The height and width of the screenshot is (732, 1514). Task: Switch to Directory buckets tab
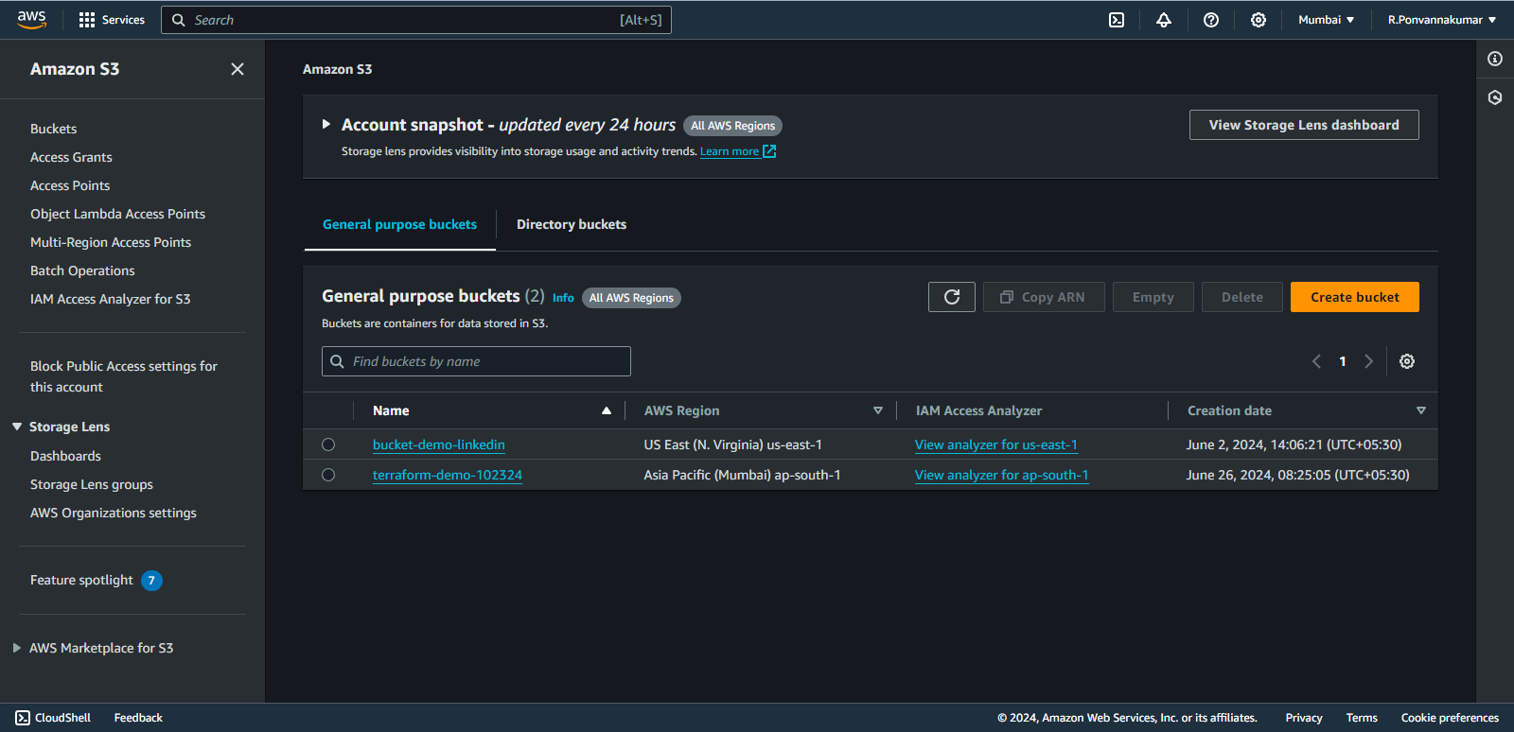click(x=572, y=225)
